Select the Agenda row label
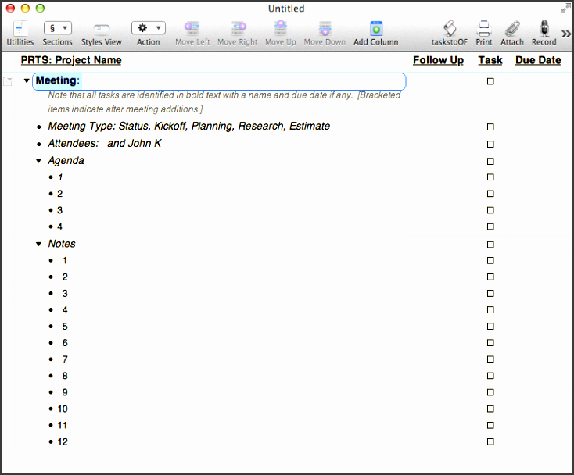 [x=66, y=160]
